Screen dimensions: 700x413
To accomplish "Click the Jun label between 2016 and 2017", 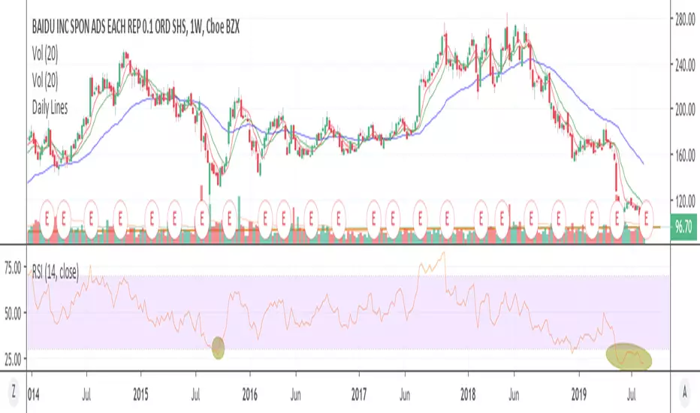I will click(x=295, y=395).
